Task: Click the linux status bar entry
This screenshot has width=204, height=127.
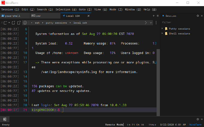Action: pos(152,125)
